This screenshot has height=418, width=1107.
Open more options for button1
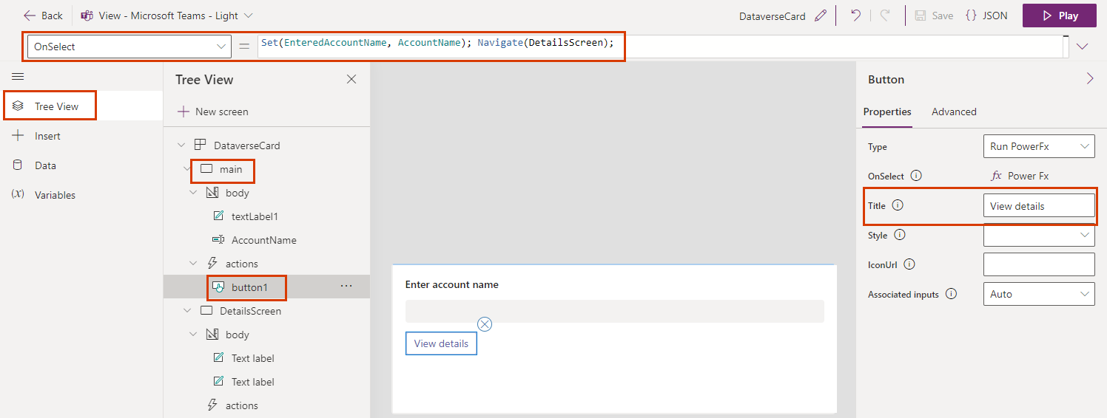click(346, 287)
